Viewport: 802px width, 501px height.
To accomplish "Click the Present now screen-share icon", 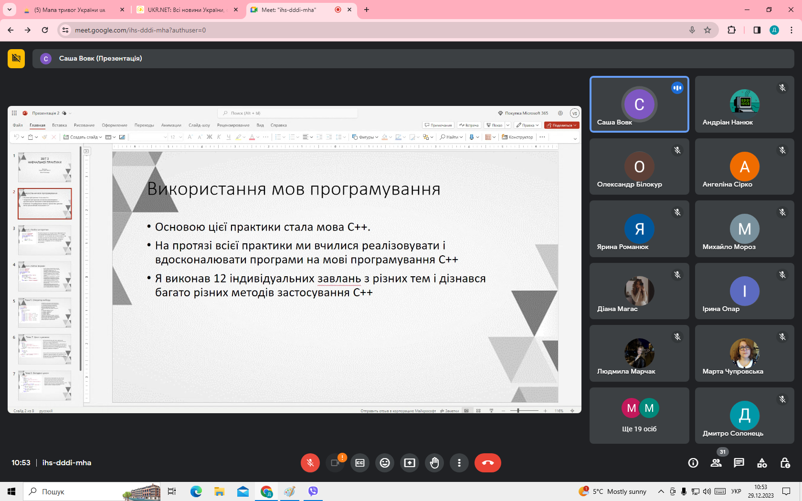I will click(x=410, y=463).
